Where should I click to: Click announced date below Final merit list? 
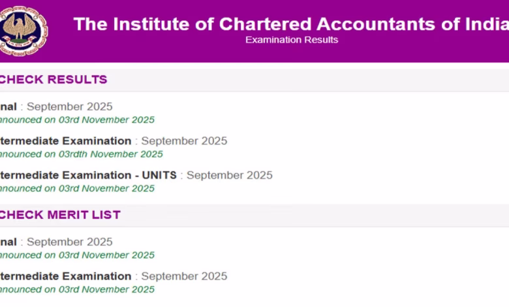pyautogui.click(x=76, y=255)
